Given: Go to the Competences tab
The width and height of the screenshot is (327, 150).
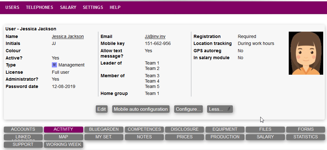Looking at the screenshot, I should pos(144,129).
